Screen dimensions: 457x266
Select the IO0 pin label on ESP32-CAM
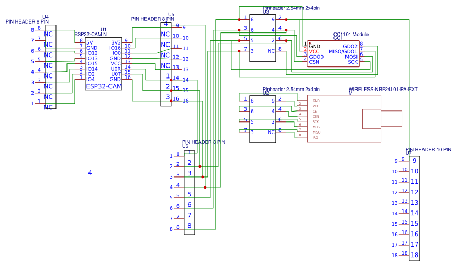click(117, 53)
